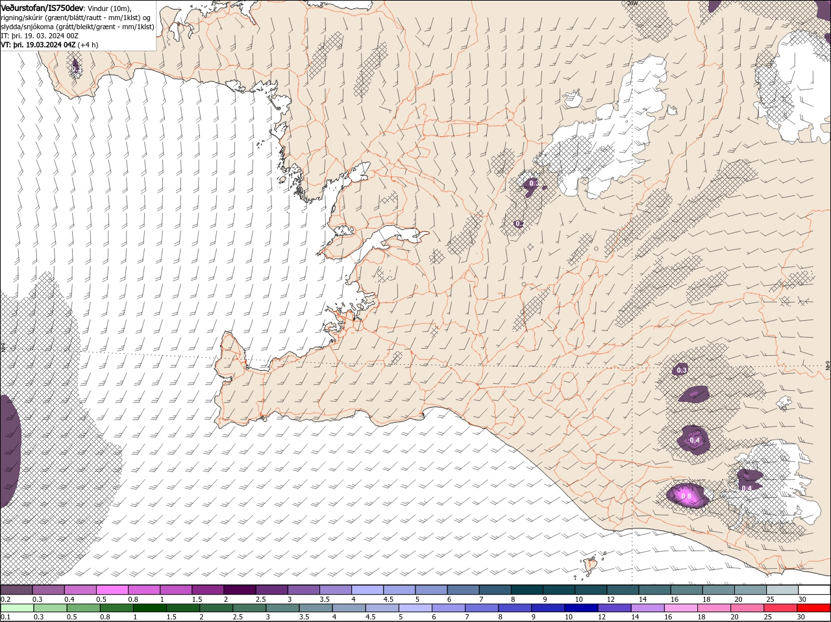This screenshot has height=622, width=831.
Task: Select the dark purple snow swatch for 2–2.5 mm
Action: point(240,590)
